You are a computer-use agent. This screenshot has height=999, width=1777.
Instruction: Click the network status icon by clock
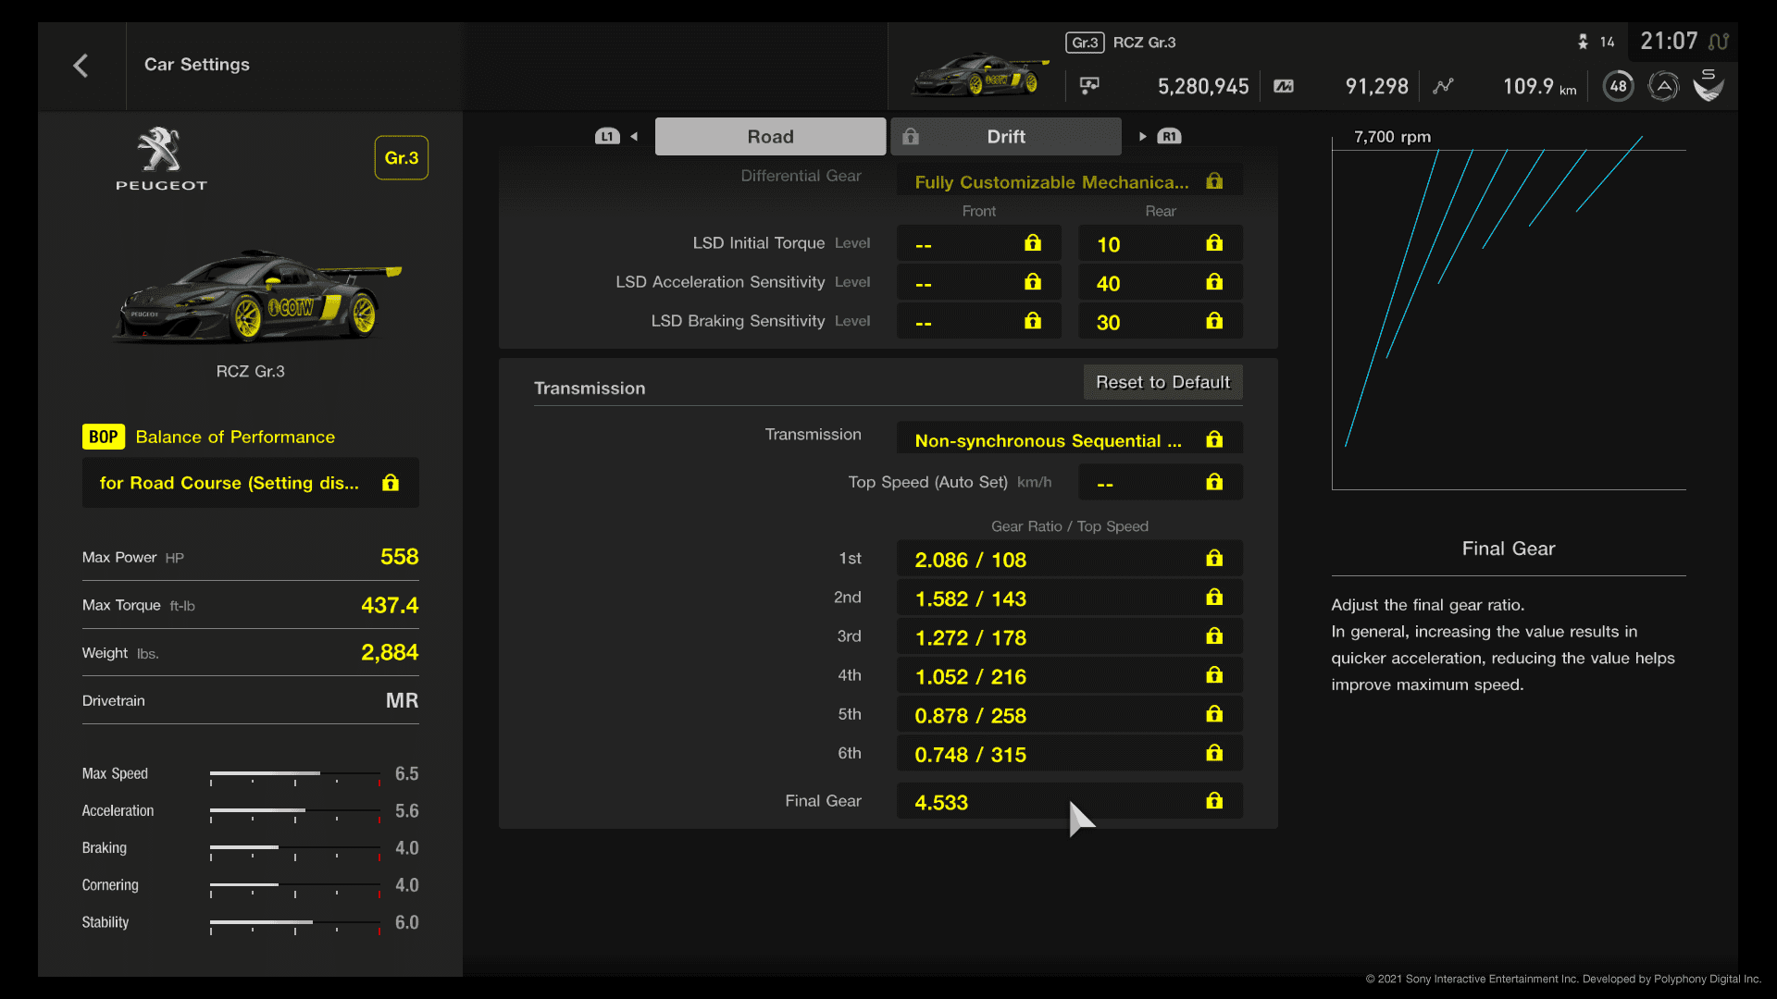(1719, 42)
